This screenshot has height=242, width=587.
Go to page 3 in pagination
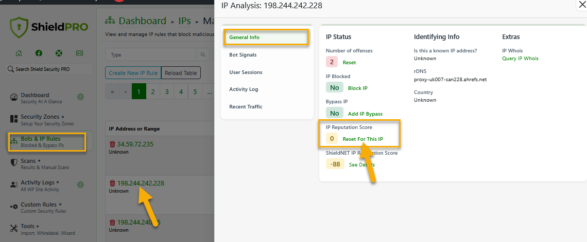[x=167, y=91]
